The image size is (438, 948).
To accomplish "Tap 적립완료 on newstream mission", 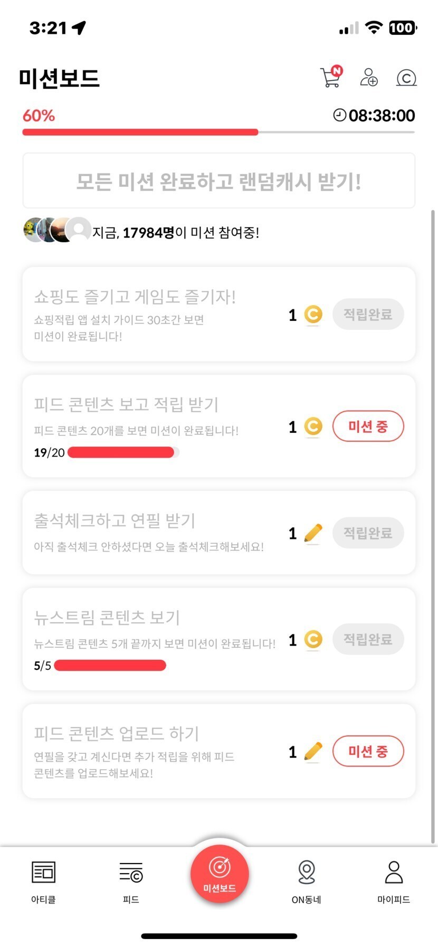I will coord(368,640).
